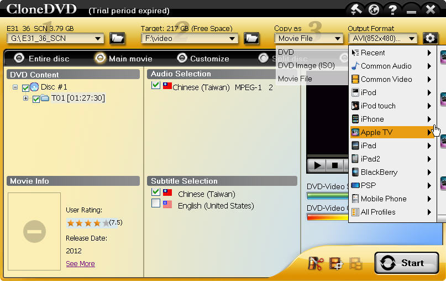
Task: Click the red-yellow DVD-Video quality bar
Action: (328, 217)
